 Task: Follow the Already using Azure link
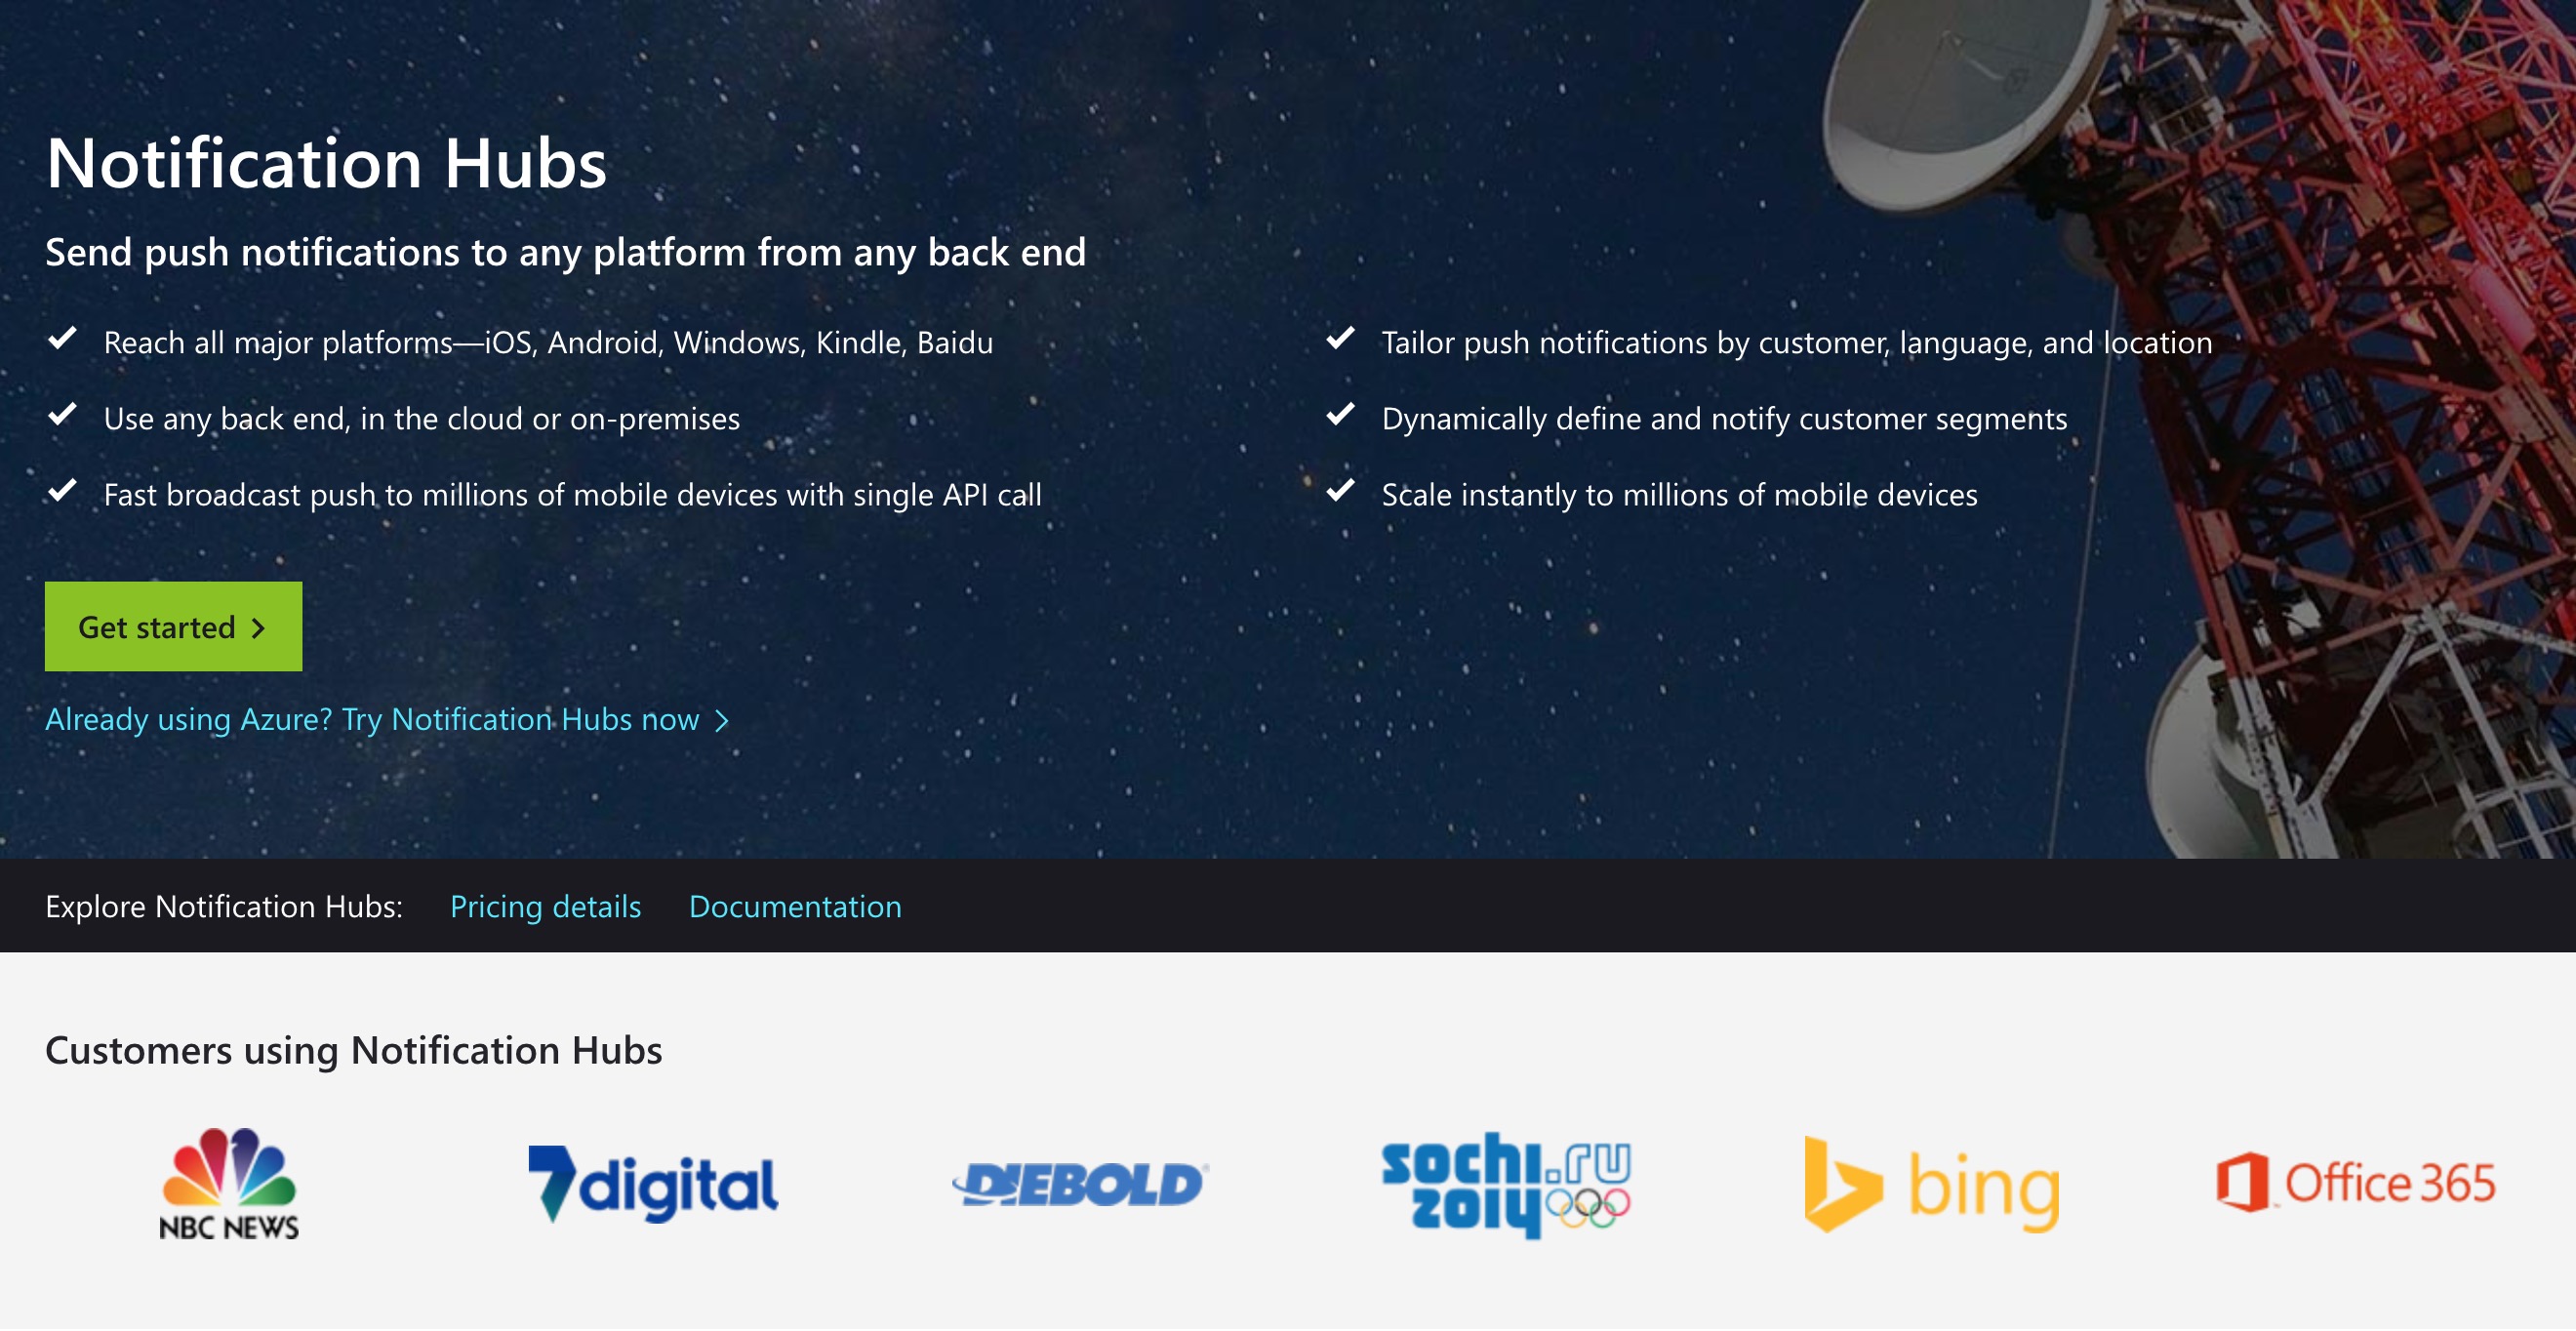point(372,720)
